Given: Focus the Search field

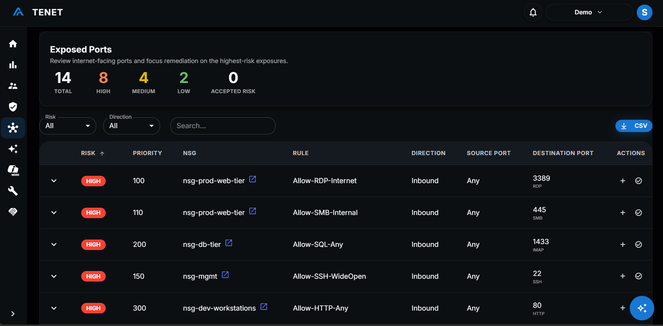Looking at the screenshot, I should pos(223,126).
